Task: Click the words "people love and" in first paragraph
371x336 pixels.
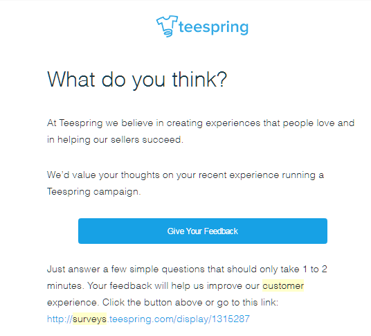Action: coord(318,123)
